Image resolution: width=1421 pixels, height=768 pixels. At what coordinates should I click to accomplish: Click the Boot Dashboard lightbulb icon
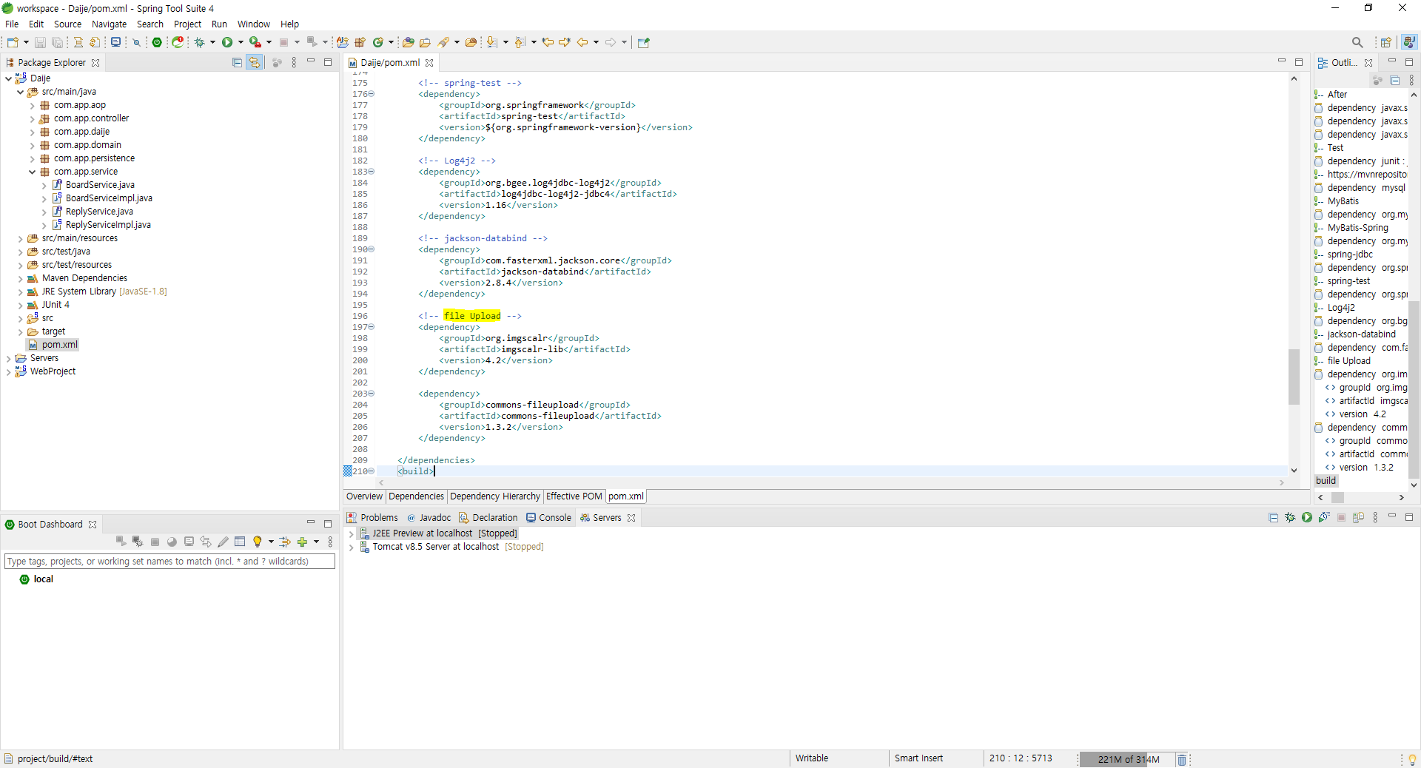tap(257, 542)
